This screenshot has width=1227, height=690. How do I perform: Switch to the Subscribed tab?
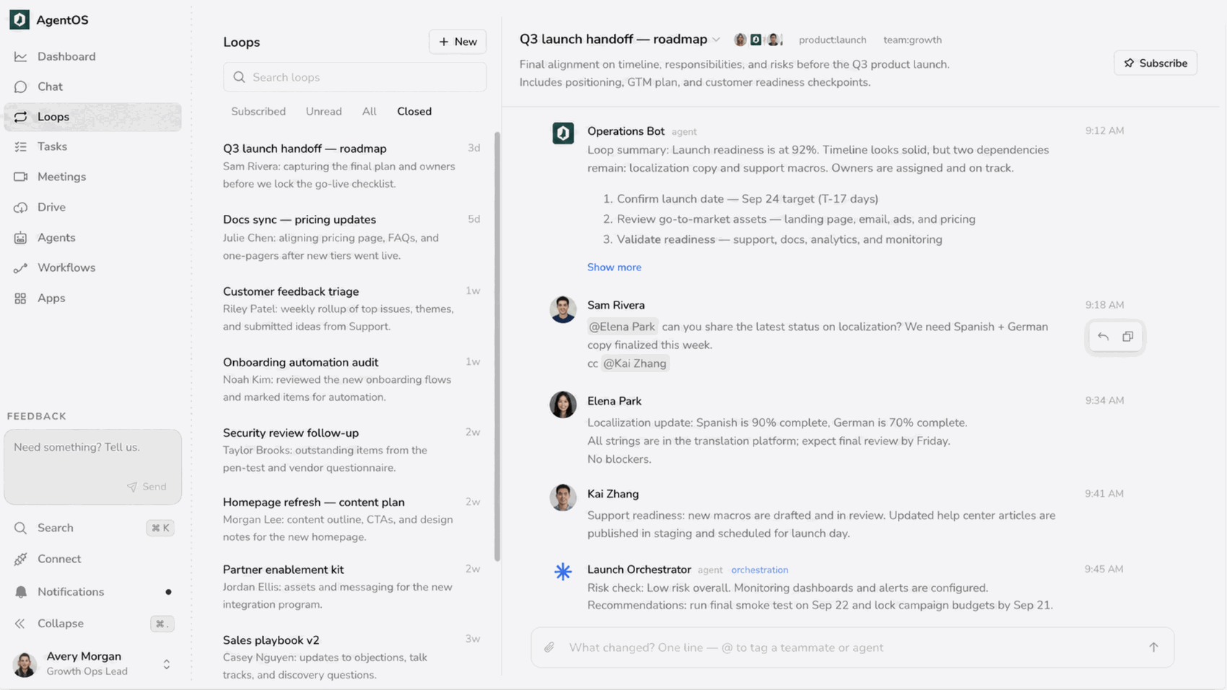(258, 111)
